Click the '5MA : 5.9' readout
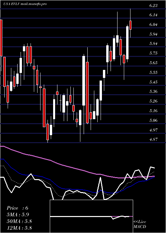This screenshot has height=233, width=166. pyautogui.click(x=18, y=215)
